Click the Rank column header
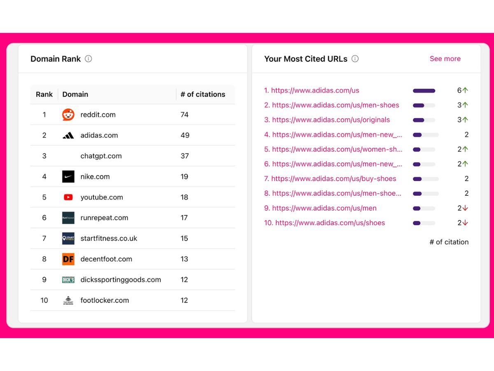Image resolution: width=494 pixels, height=371 pixels. [x=44, y=94]
